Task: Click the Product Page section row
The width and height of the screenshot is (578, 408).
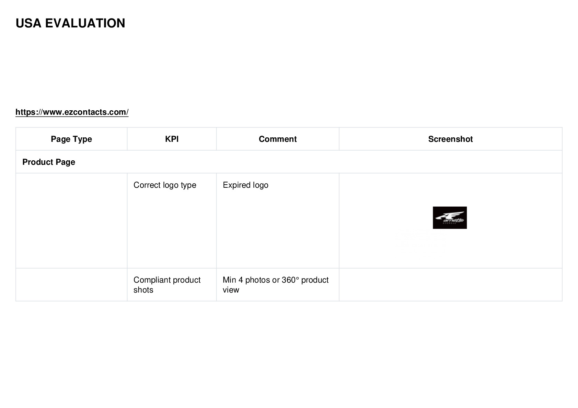Action: click(289, 162)
